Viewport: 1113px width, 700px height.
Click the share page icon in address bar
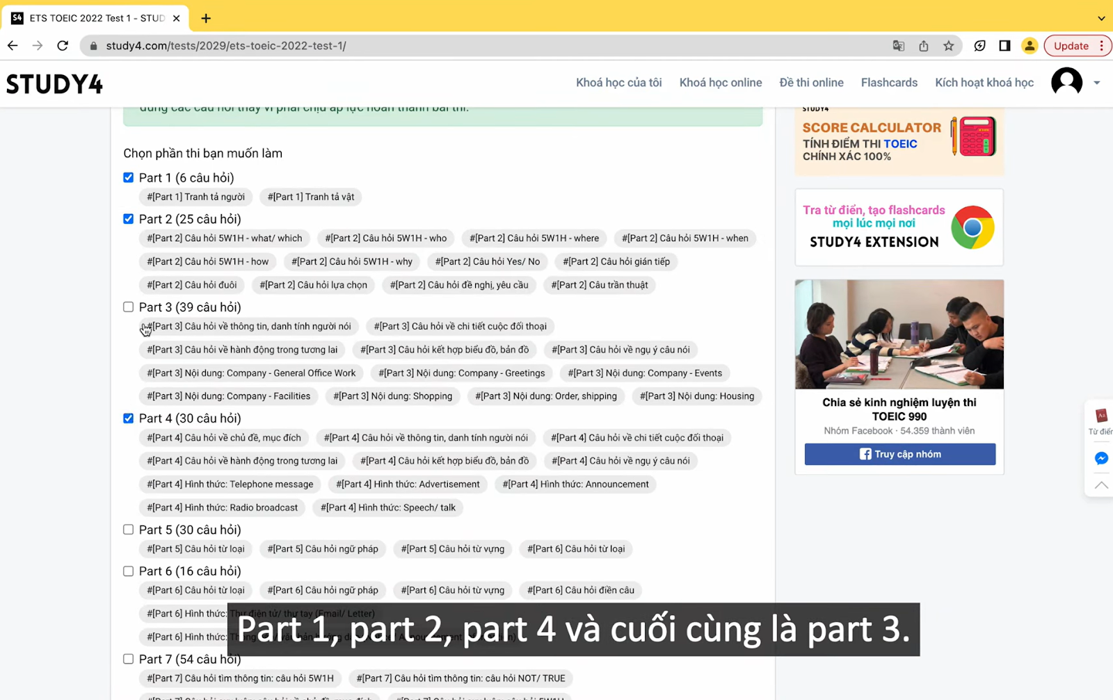(x=924, y=46)
